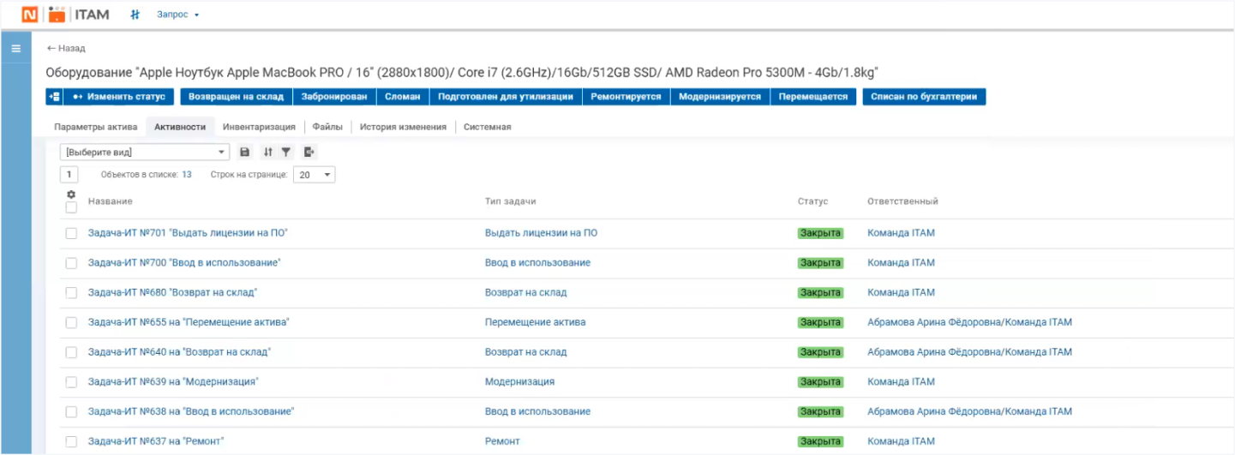The height and width of the screenshot is (455, 1235).
Task: Switch to the Инвентаризация tab
Action: (259, 127)
